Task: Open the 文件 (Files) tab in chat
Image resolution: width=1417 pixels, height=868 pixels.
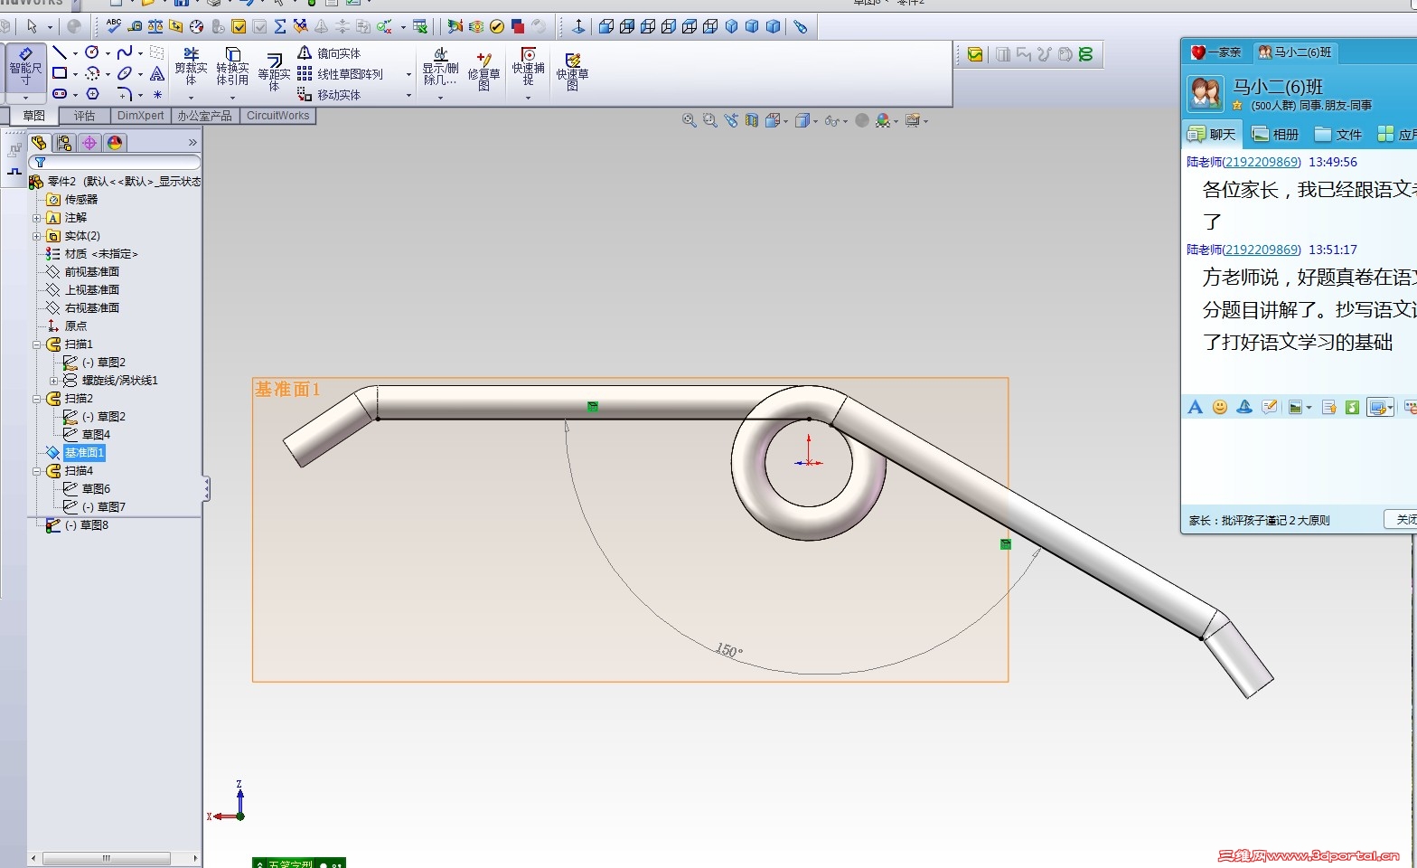Action: 1338,135
